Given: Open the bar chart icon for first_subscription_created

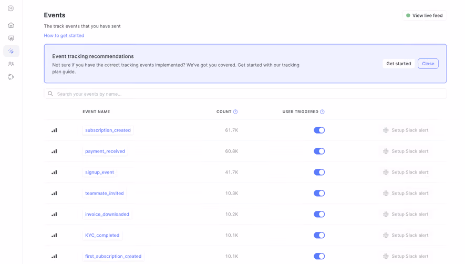Looking at the screenshot, I should point(54,256).
